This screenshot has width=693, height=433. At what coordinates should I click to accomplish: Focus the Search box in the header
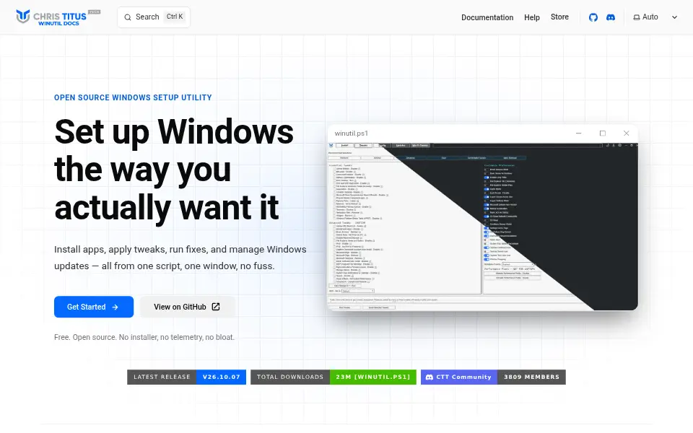(154, 17)
